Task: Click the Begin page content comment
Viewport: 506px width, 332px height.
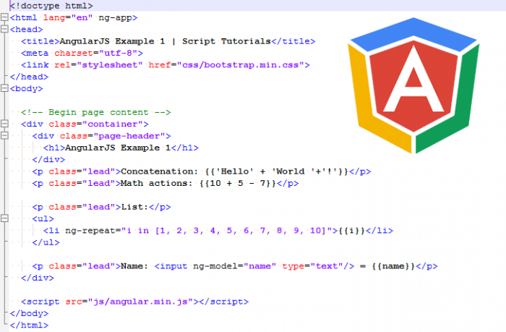Action: pyautogui.click(x=96, y=112)
